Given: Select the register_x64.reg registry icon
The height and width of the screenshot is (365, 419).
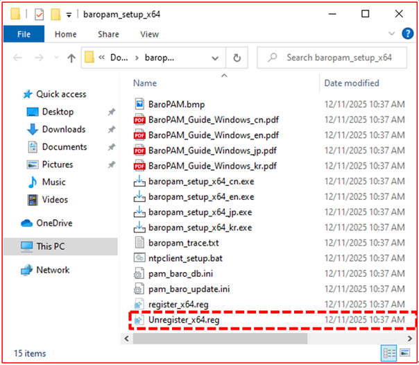Looking at the screenshot, I should [139, 305].
